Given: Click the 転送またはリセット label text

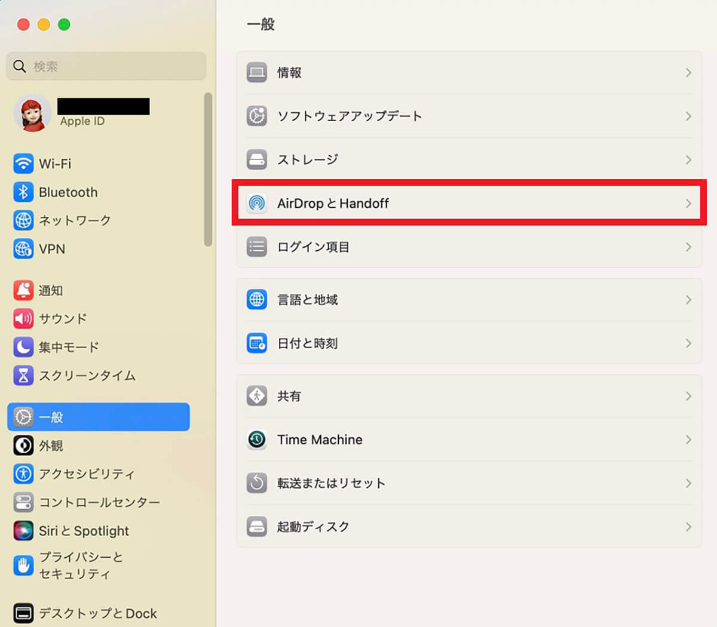Looking at the screenshot, I should point(331,483).
